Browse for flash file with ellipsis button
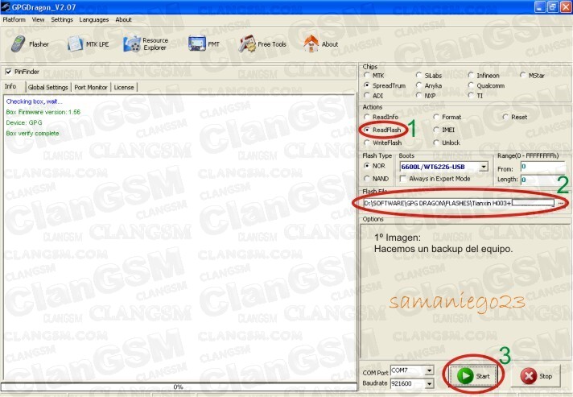Viewport: 573px width, 397px height. coord(561,203)
